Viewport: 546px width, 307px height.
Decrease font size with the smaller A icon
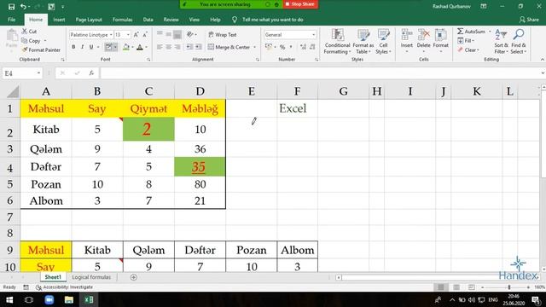[145, 35]
